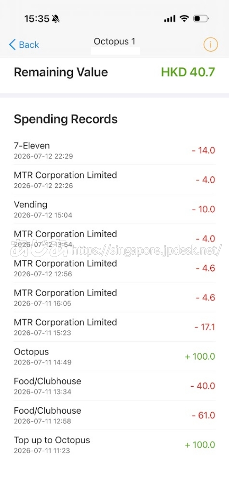Go back using the Back label
Screen dimensions: 229x498
coord(29,45)
